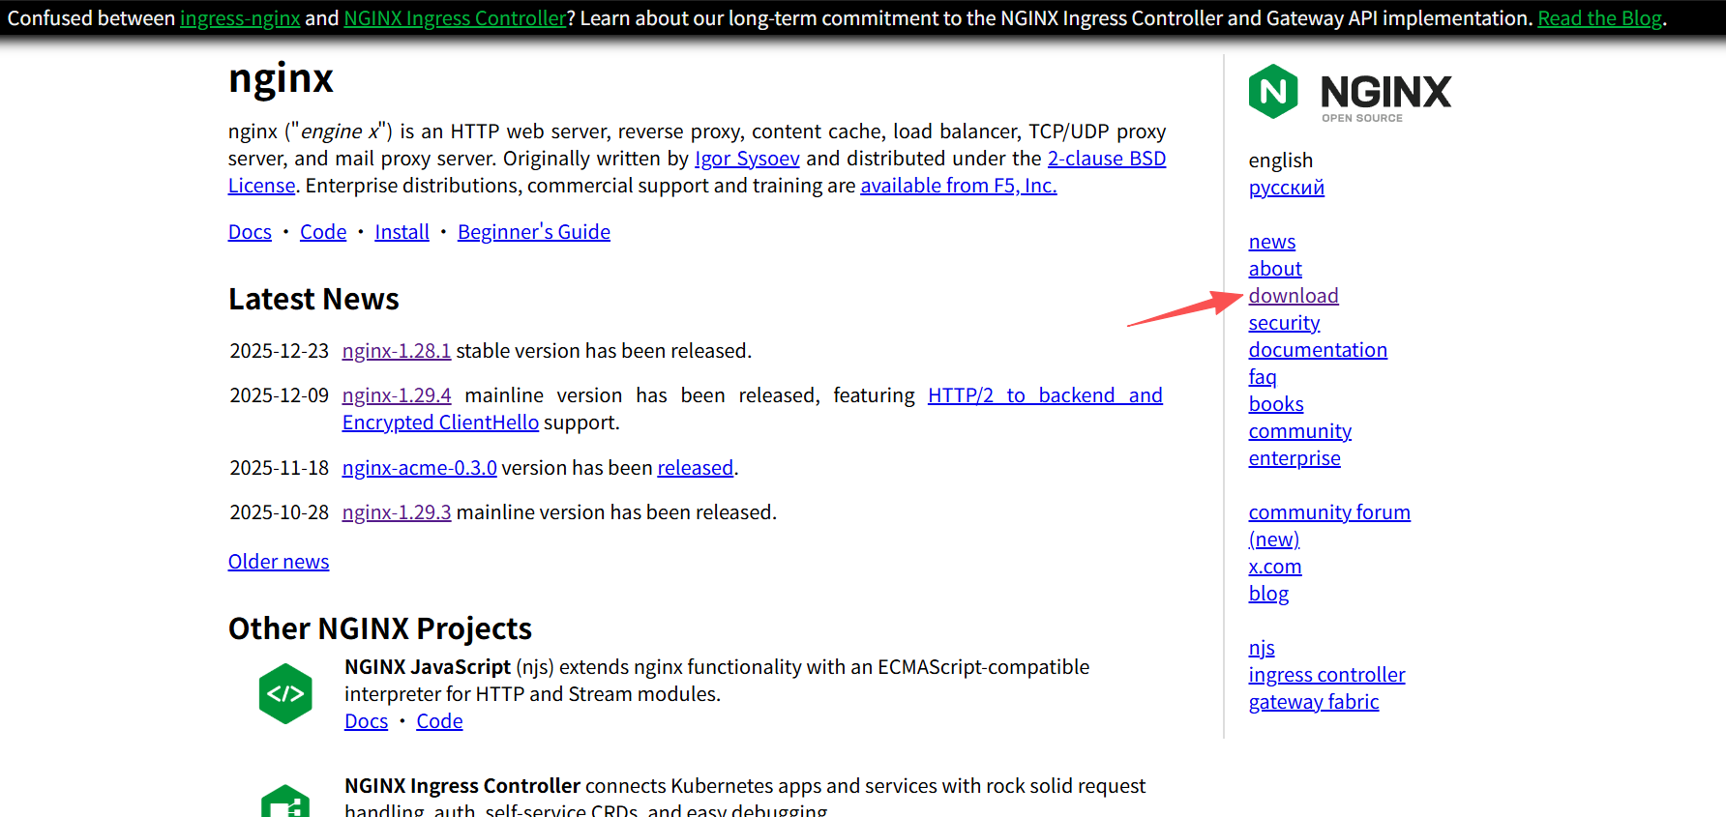Open the ingress controller sidebar link
This screenshot has height=817, width=1726.
[x=1326, y=675]
